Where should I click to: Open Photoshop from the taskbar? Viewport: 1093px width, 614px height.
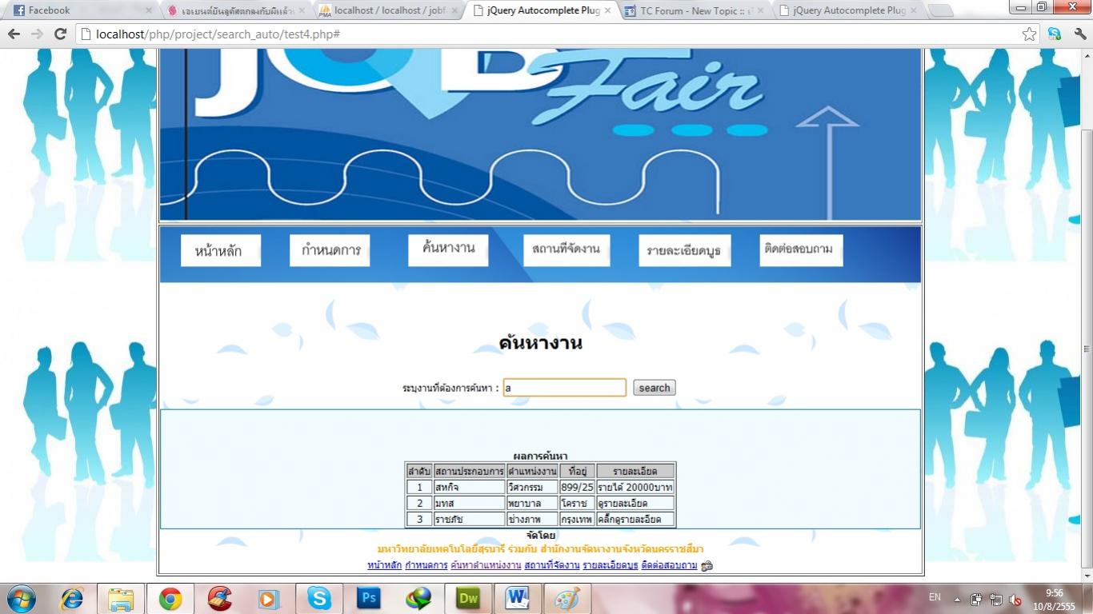click(x=368, y=599)
